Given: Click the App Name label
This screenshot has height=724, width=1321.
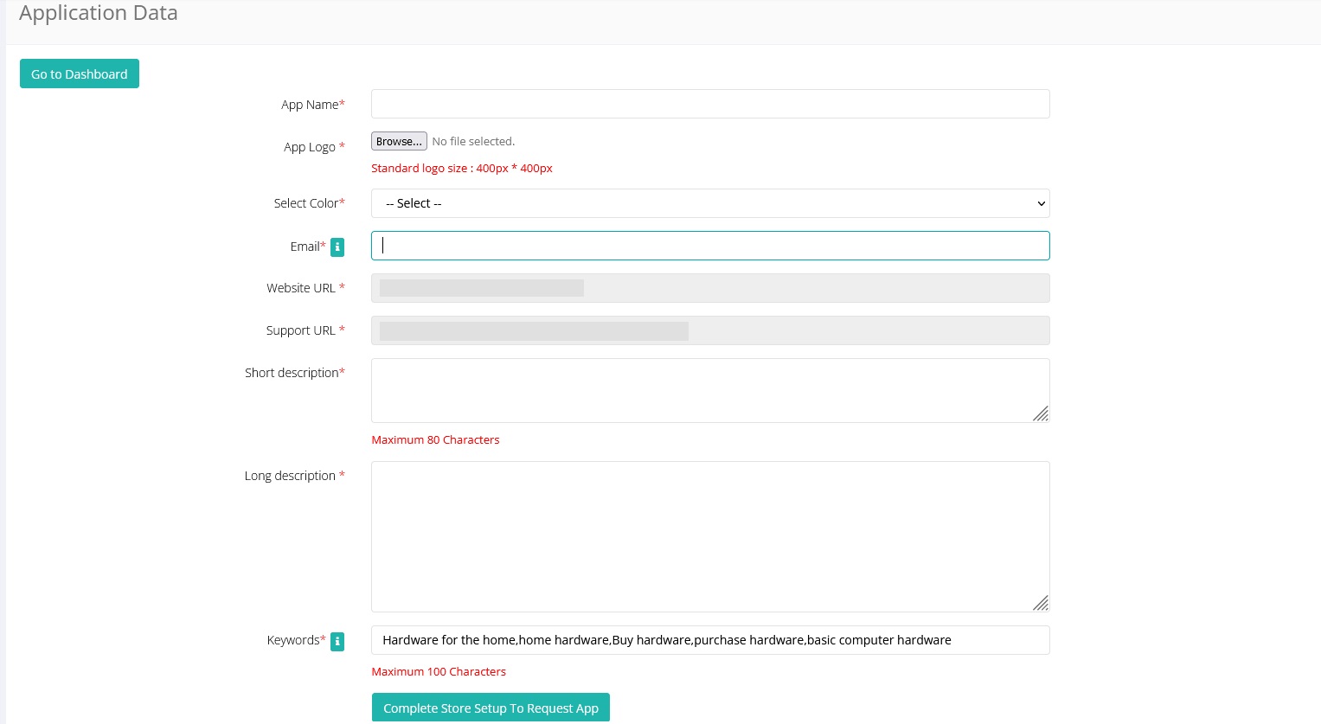Looking at the screenshot, I should [310, 105].
